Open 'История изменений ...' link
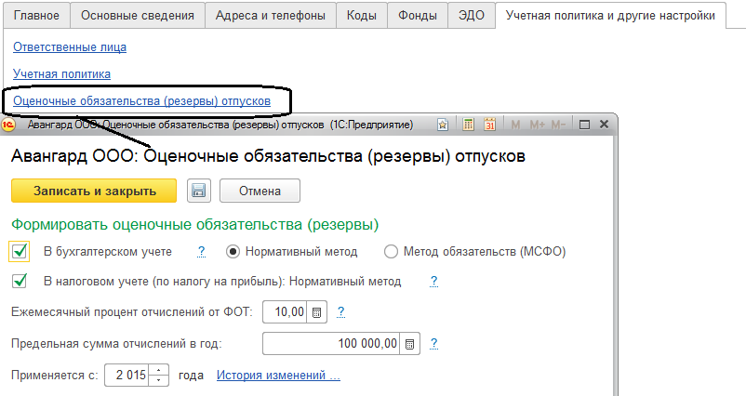Screen dimensions: 746x396 278,375
